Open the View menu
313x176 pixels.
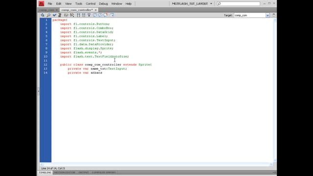(68, 3)
